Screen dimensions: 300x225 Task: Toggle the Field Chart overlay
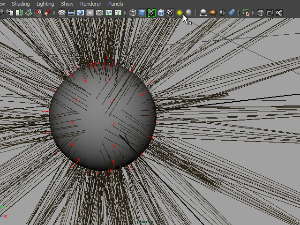pos(99,13)
